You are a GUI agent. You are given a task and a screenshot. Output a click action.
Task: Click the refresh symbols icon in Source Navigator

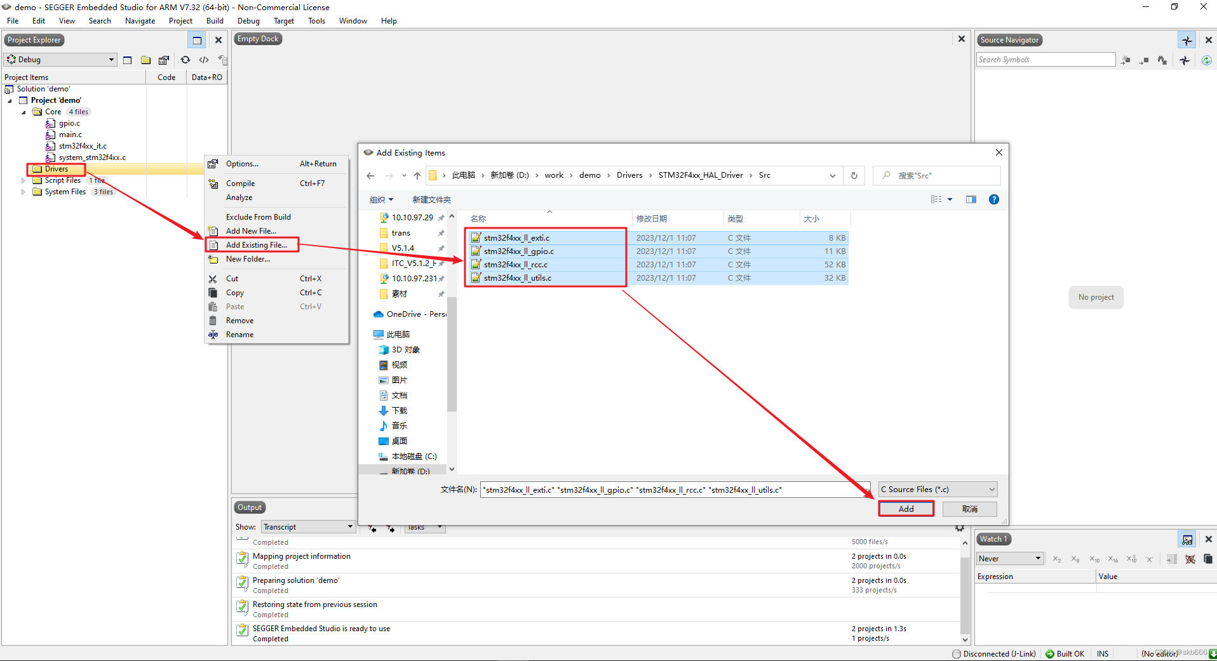(x=1207, y=60)
